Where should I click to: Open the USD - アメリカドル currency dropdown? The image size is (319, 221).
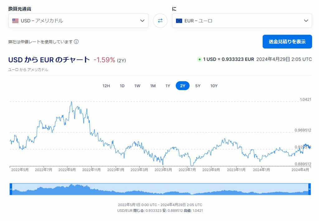click(78, 21)
